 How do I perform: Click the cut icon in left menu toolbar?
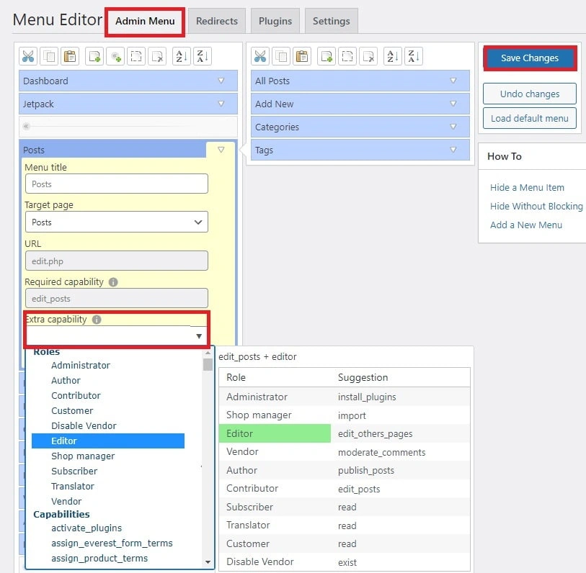tap(28, 57)
